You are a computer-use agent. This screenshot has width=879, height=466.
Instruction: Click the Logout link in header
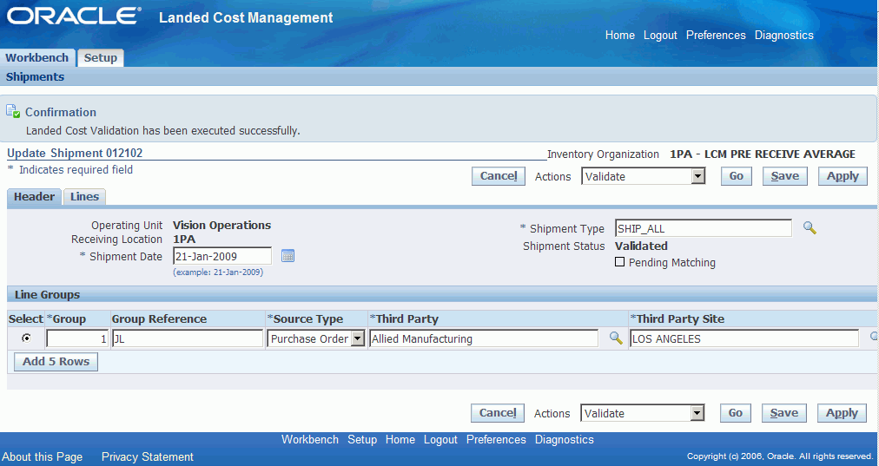coord(660,36)
